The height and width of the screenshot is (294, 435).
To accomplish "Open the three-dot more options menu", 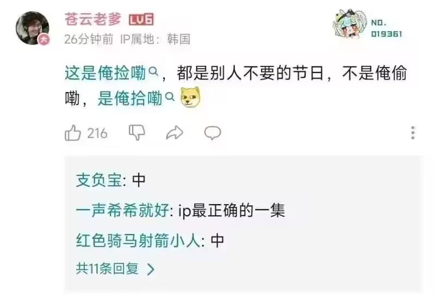I will coord(413,133).
